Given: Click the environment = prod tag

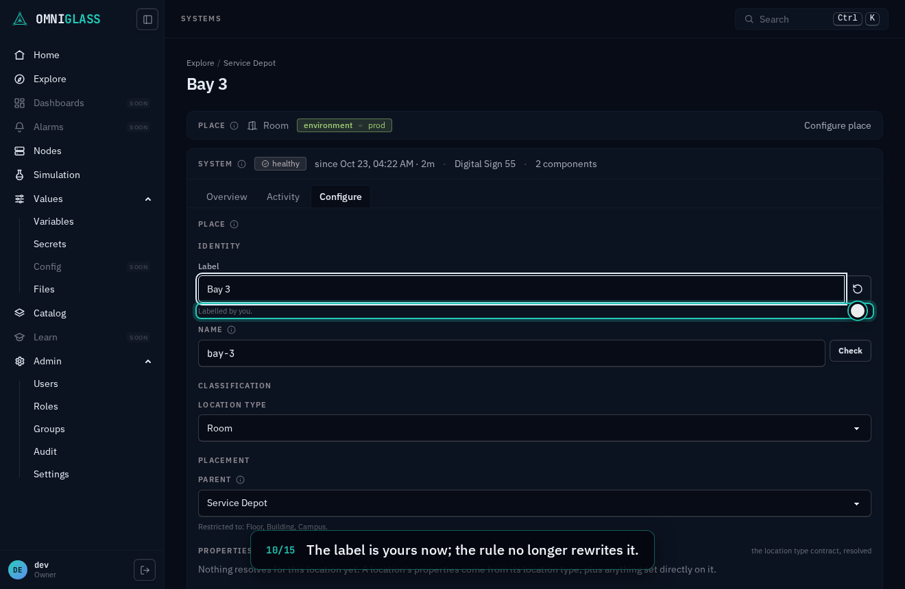Looking at the screenshot, I should pos(344,125).
